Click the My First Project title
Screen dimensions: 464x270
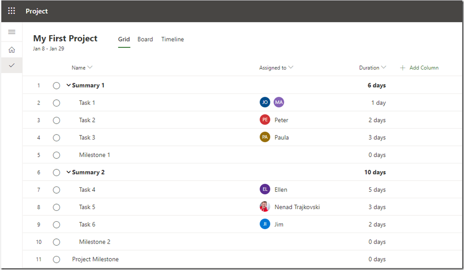(x=65, y=38)
